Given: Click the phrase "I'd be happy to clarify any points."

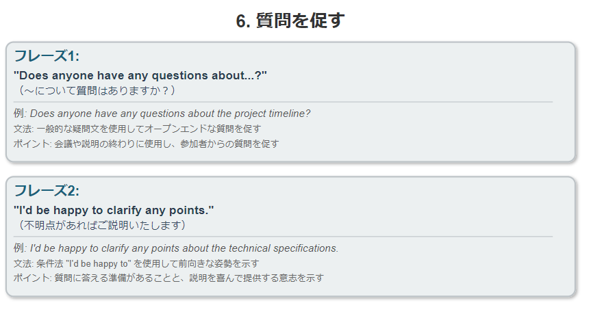Looking at the screenshot, I should click(x=114, y=210).
